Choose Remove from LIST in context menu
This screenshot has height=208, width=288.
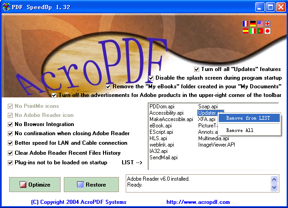click(249, 118)
